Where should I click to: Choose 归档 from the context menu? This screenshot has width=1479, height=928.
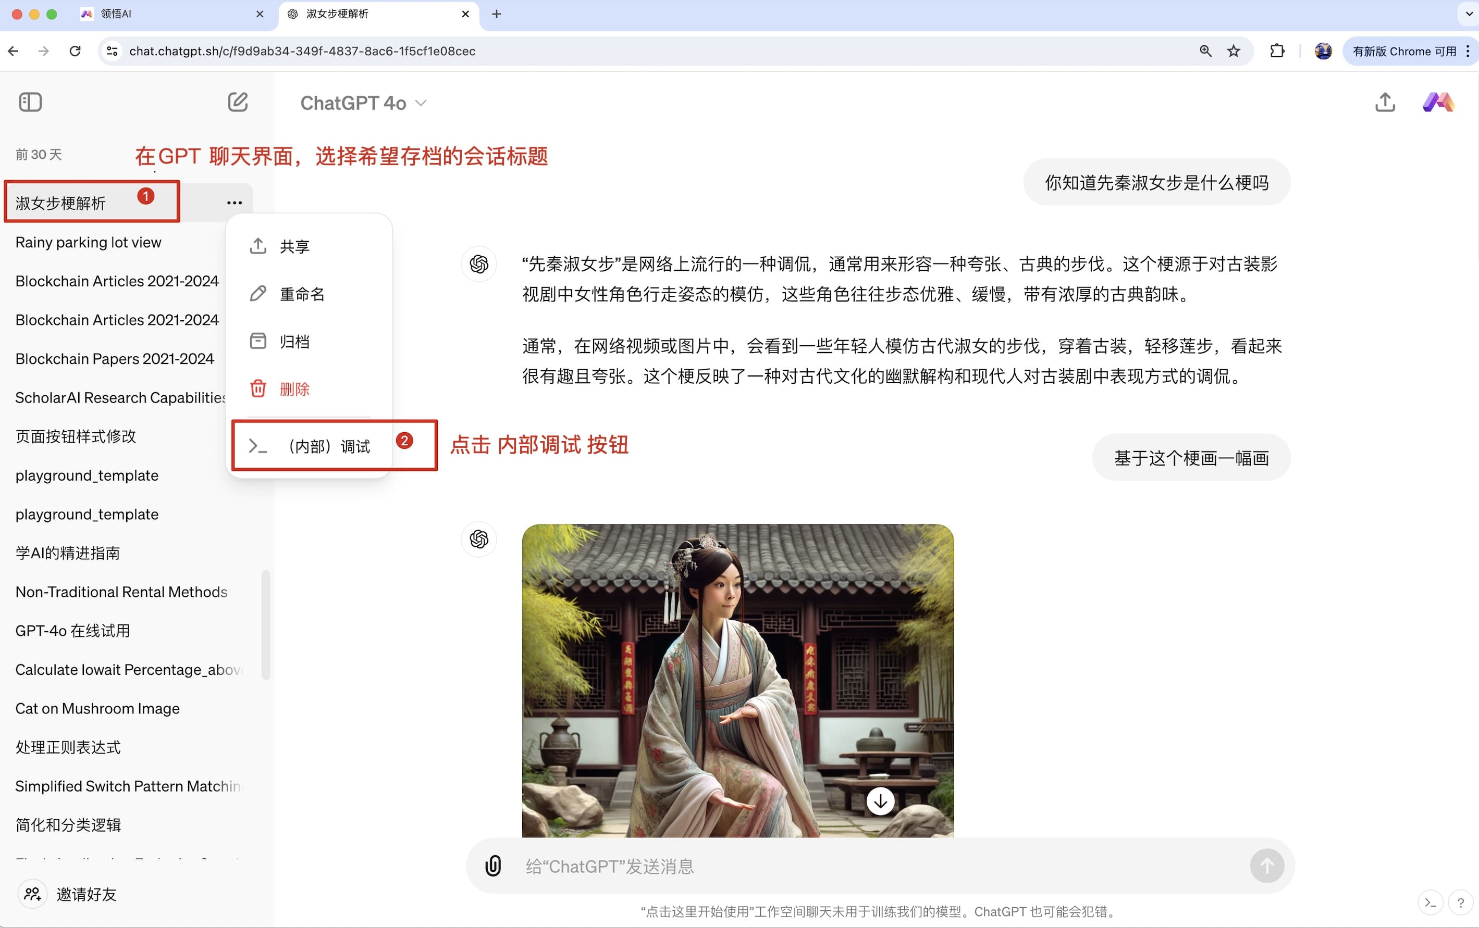[x=294, y=341]
